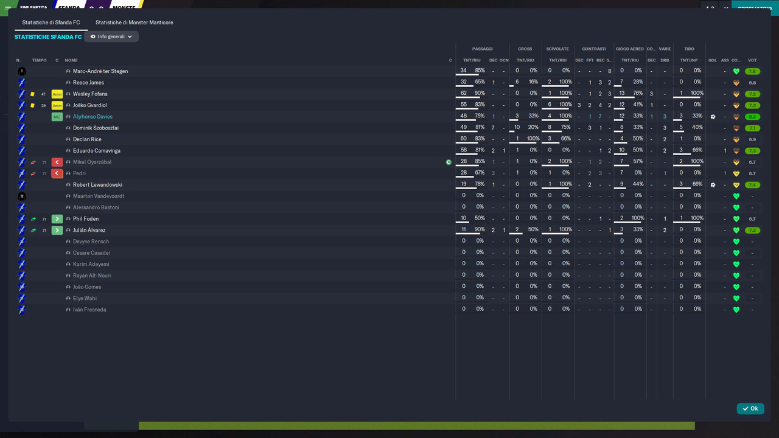Click Phil Foden's substitution swap icon
779x438 pixels.
[33, 219]
